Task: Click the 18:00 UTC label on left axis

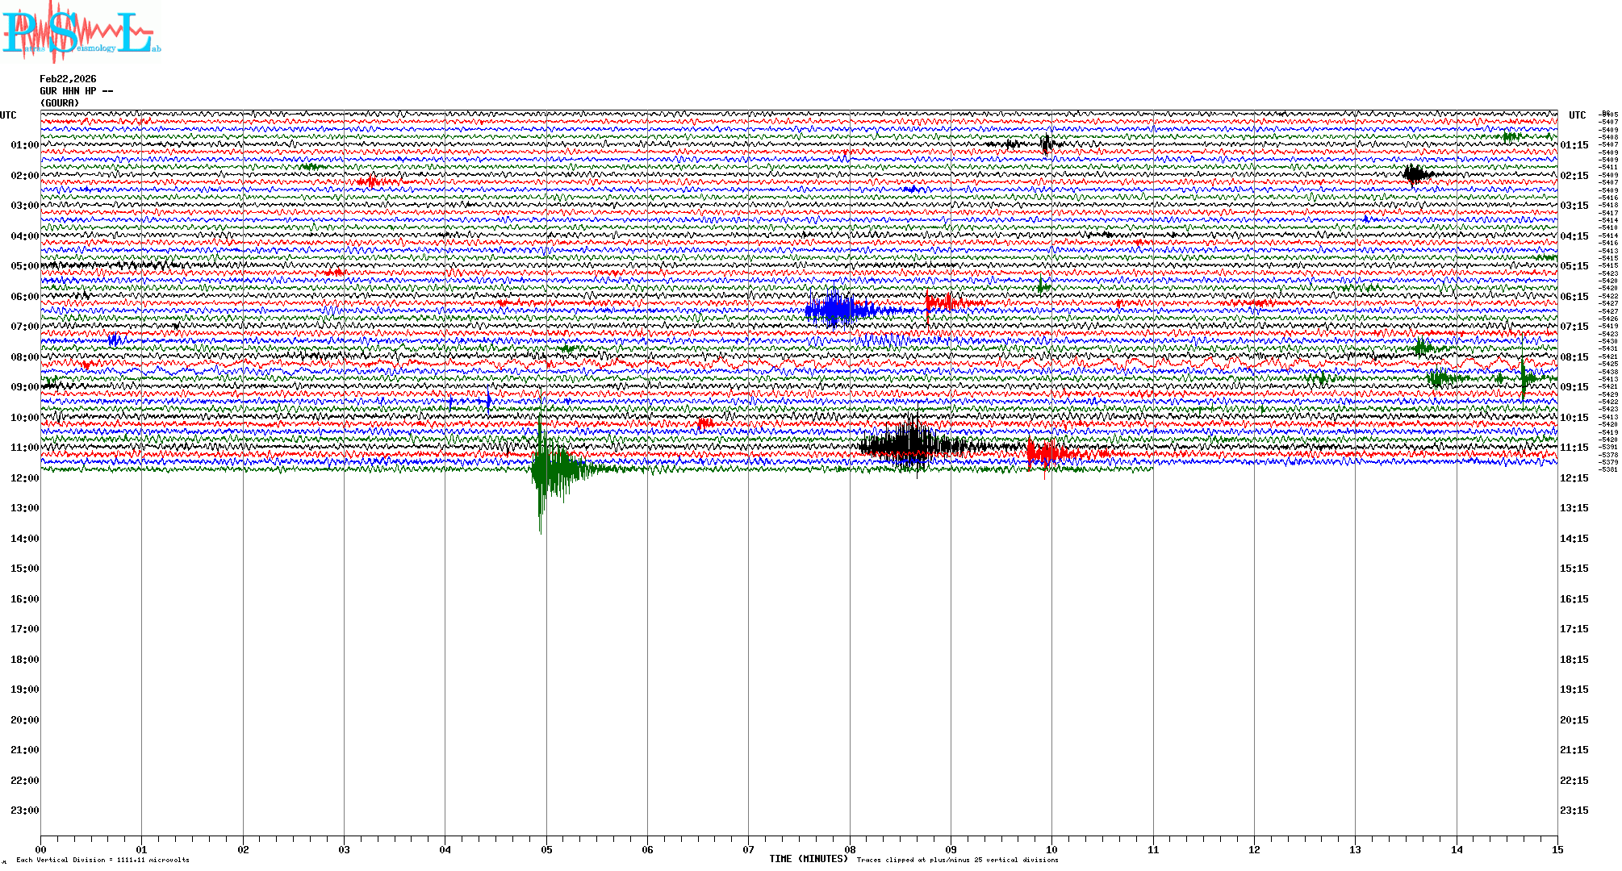Action: pos(24,660)
